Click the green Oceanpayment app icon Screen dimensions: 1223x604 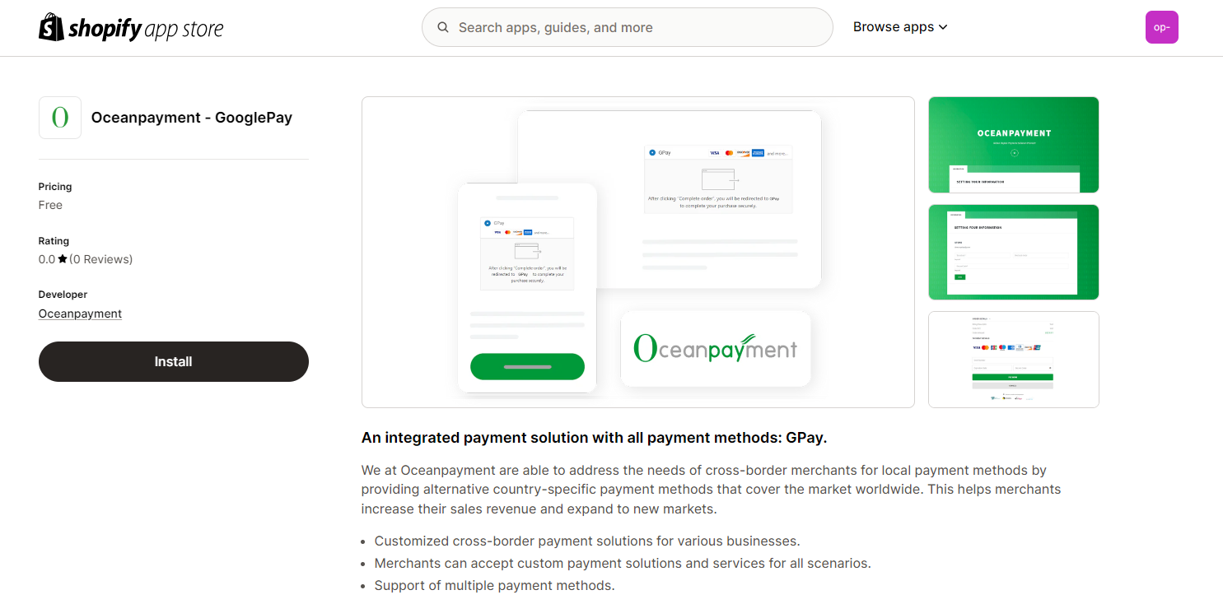(60, 118)
